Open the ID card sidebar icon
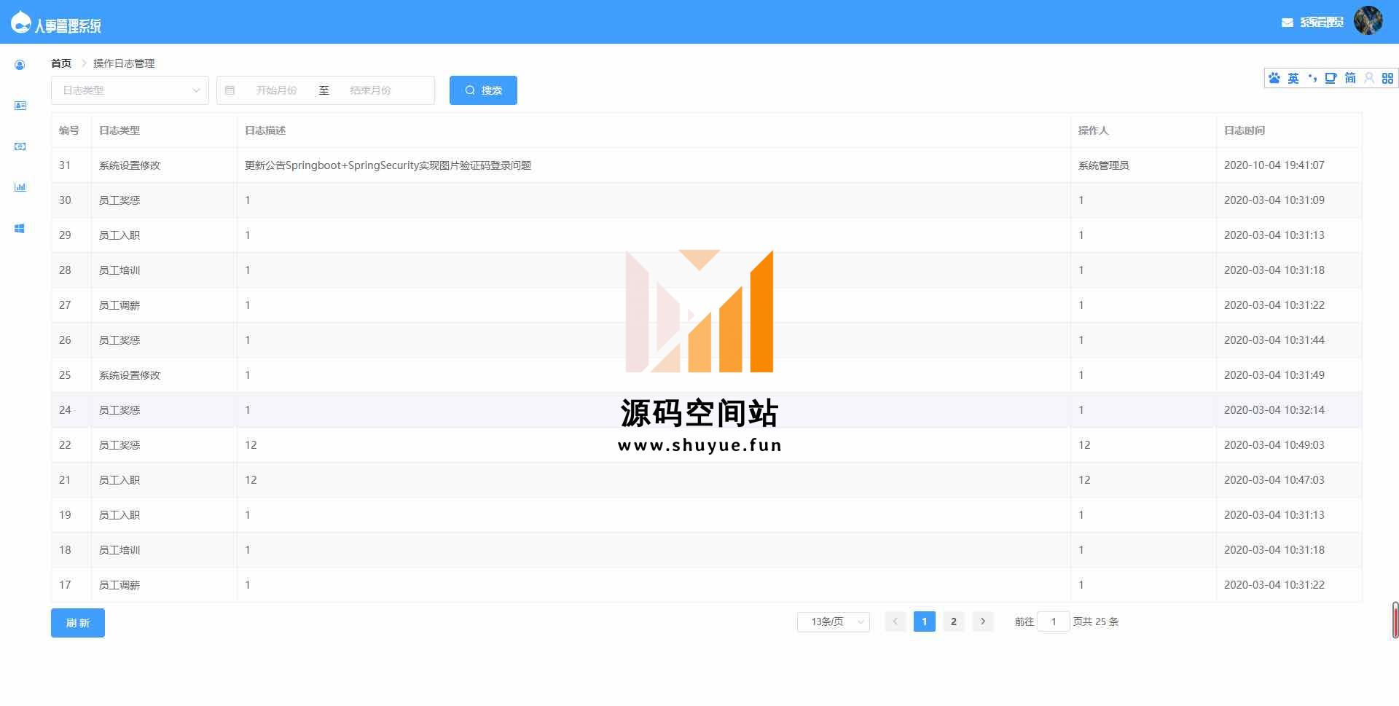Viewport: 1399px width, 706px height. point(20,106)
